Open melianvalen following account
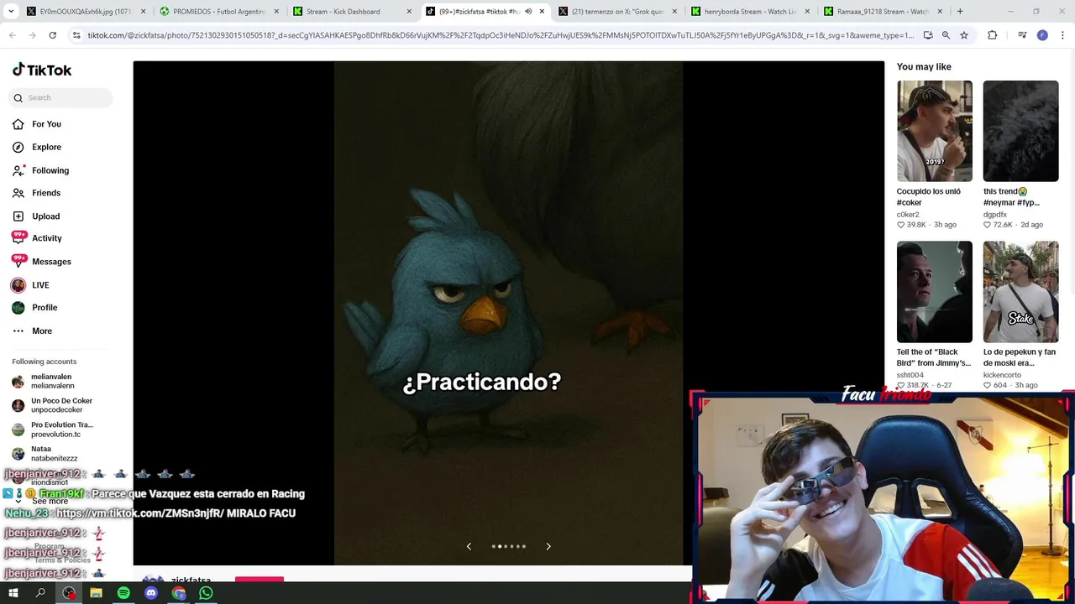Viewport: 1075px width, 604px height. [x=52, y=381]
